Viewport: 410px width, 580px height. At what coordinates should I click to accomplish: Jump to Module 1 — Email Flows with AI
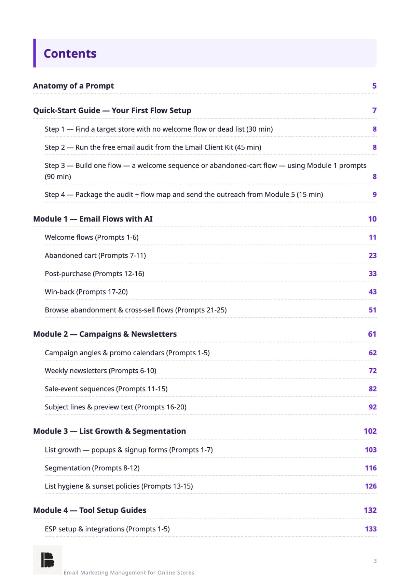coord(205,219)
